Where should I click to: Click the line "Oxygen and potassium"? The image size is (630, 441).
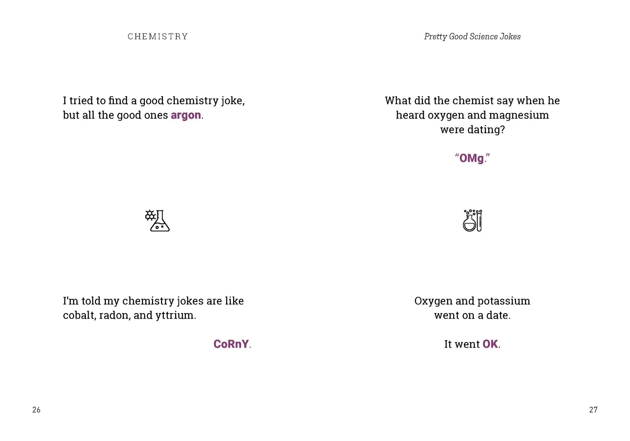472,301
